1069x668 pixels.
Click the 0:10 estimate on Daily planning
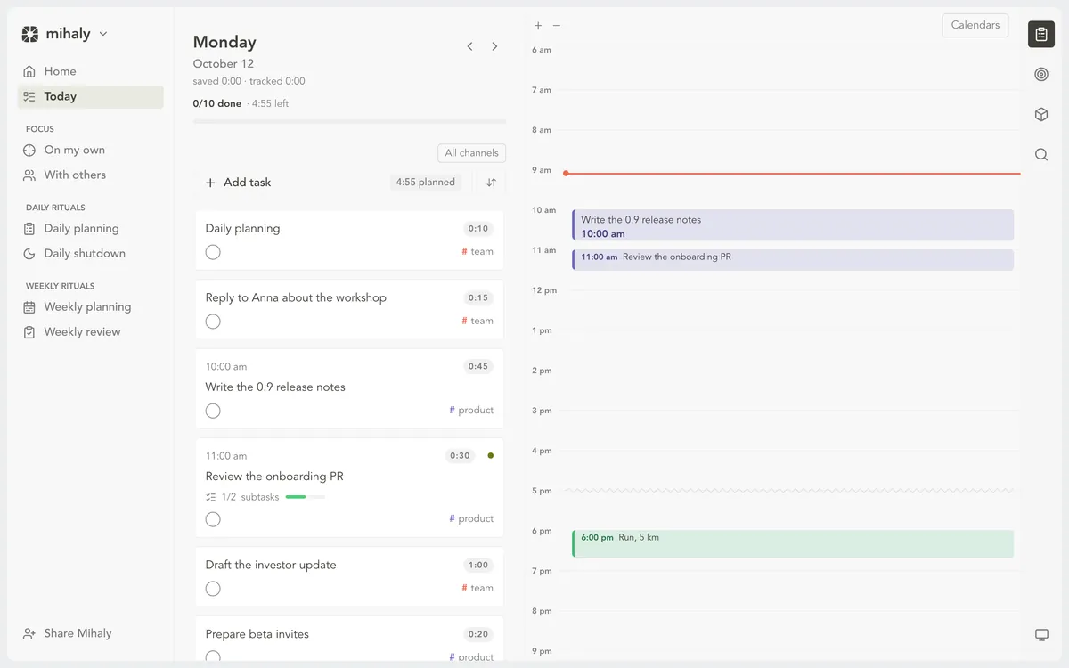point(478,229)
